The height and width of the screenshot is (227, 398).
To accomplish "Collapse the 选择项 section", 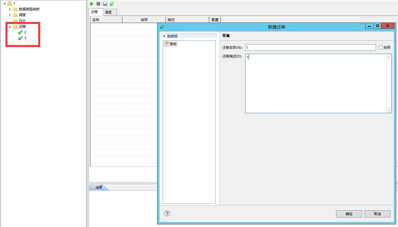I will point(164,36).
